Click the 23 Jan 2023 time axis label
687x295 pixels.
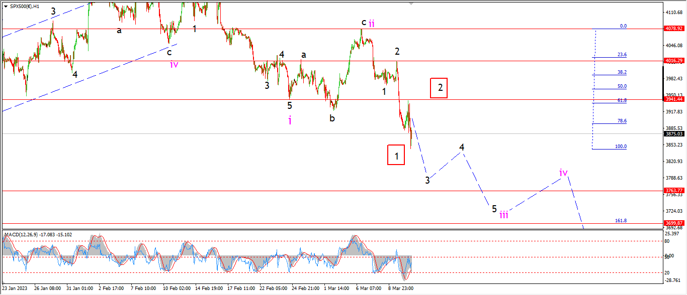15,288
